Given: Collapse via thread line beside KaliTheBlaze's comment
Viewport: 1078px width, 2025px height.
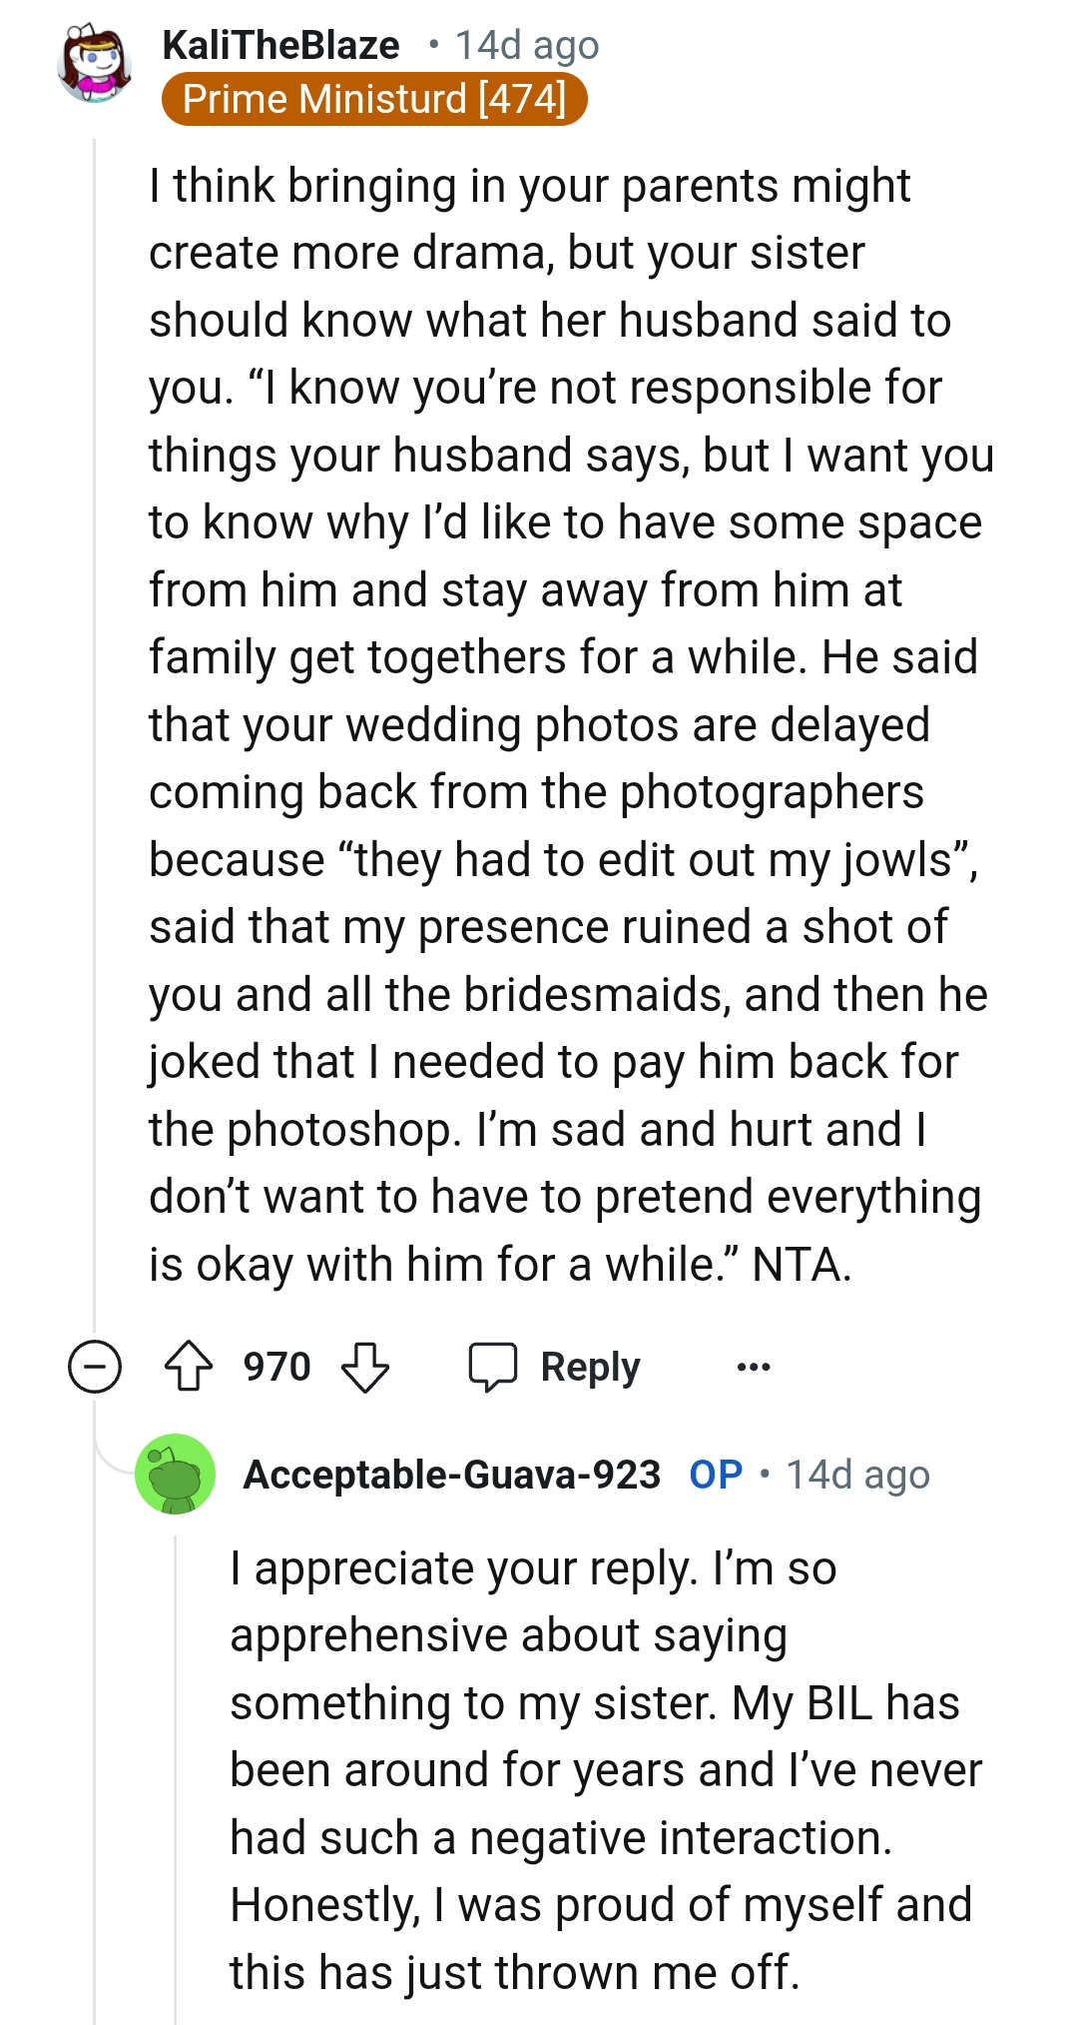Looking at the screenshot, I should click(95, 699).
